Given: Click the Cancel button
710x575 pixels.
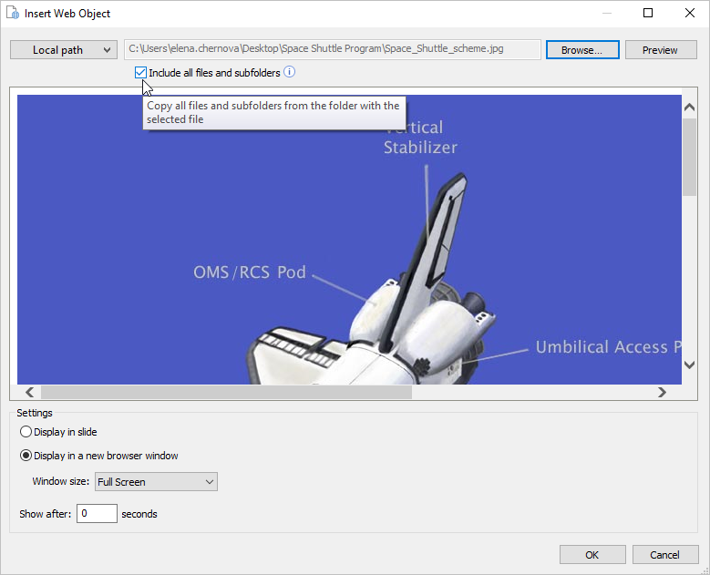Looking at the screenshot, I should pos(664,555).
